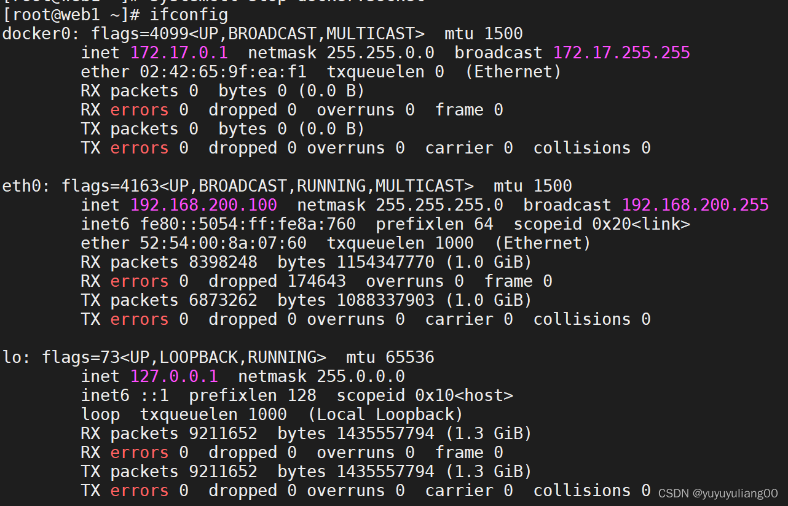Click eth0 netmask 255.255.255.0

(x=439, y=204)
